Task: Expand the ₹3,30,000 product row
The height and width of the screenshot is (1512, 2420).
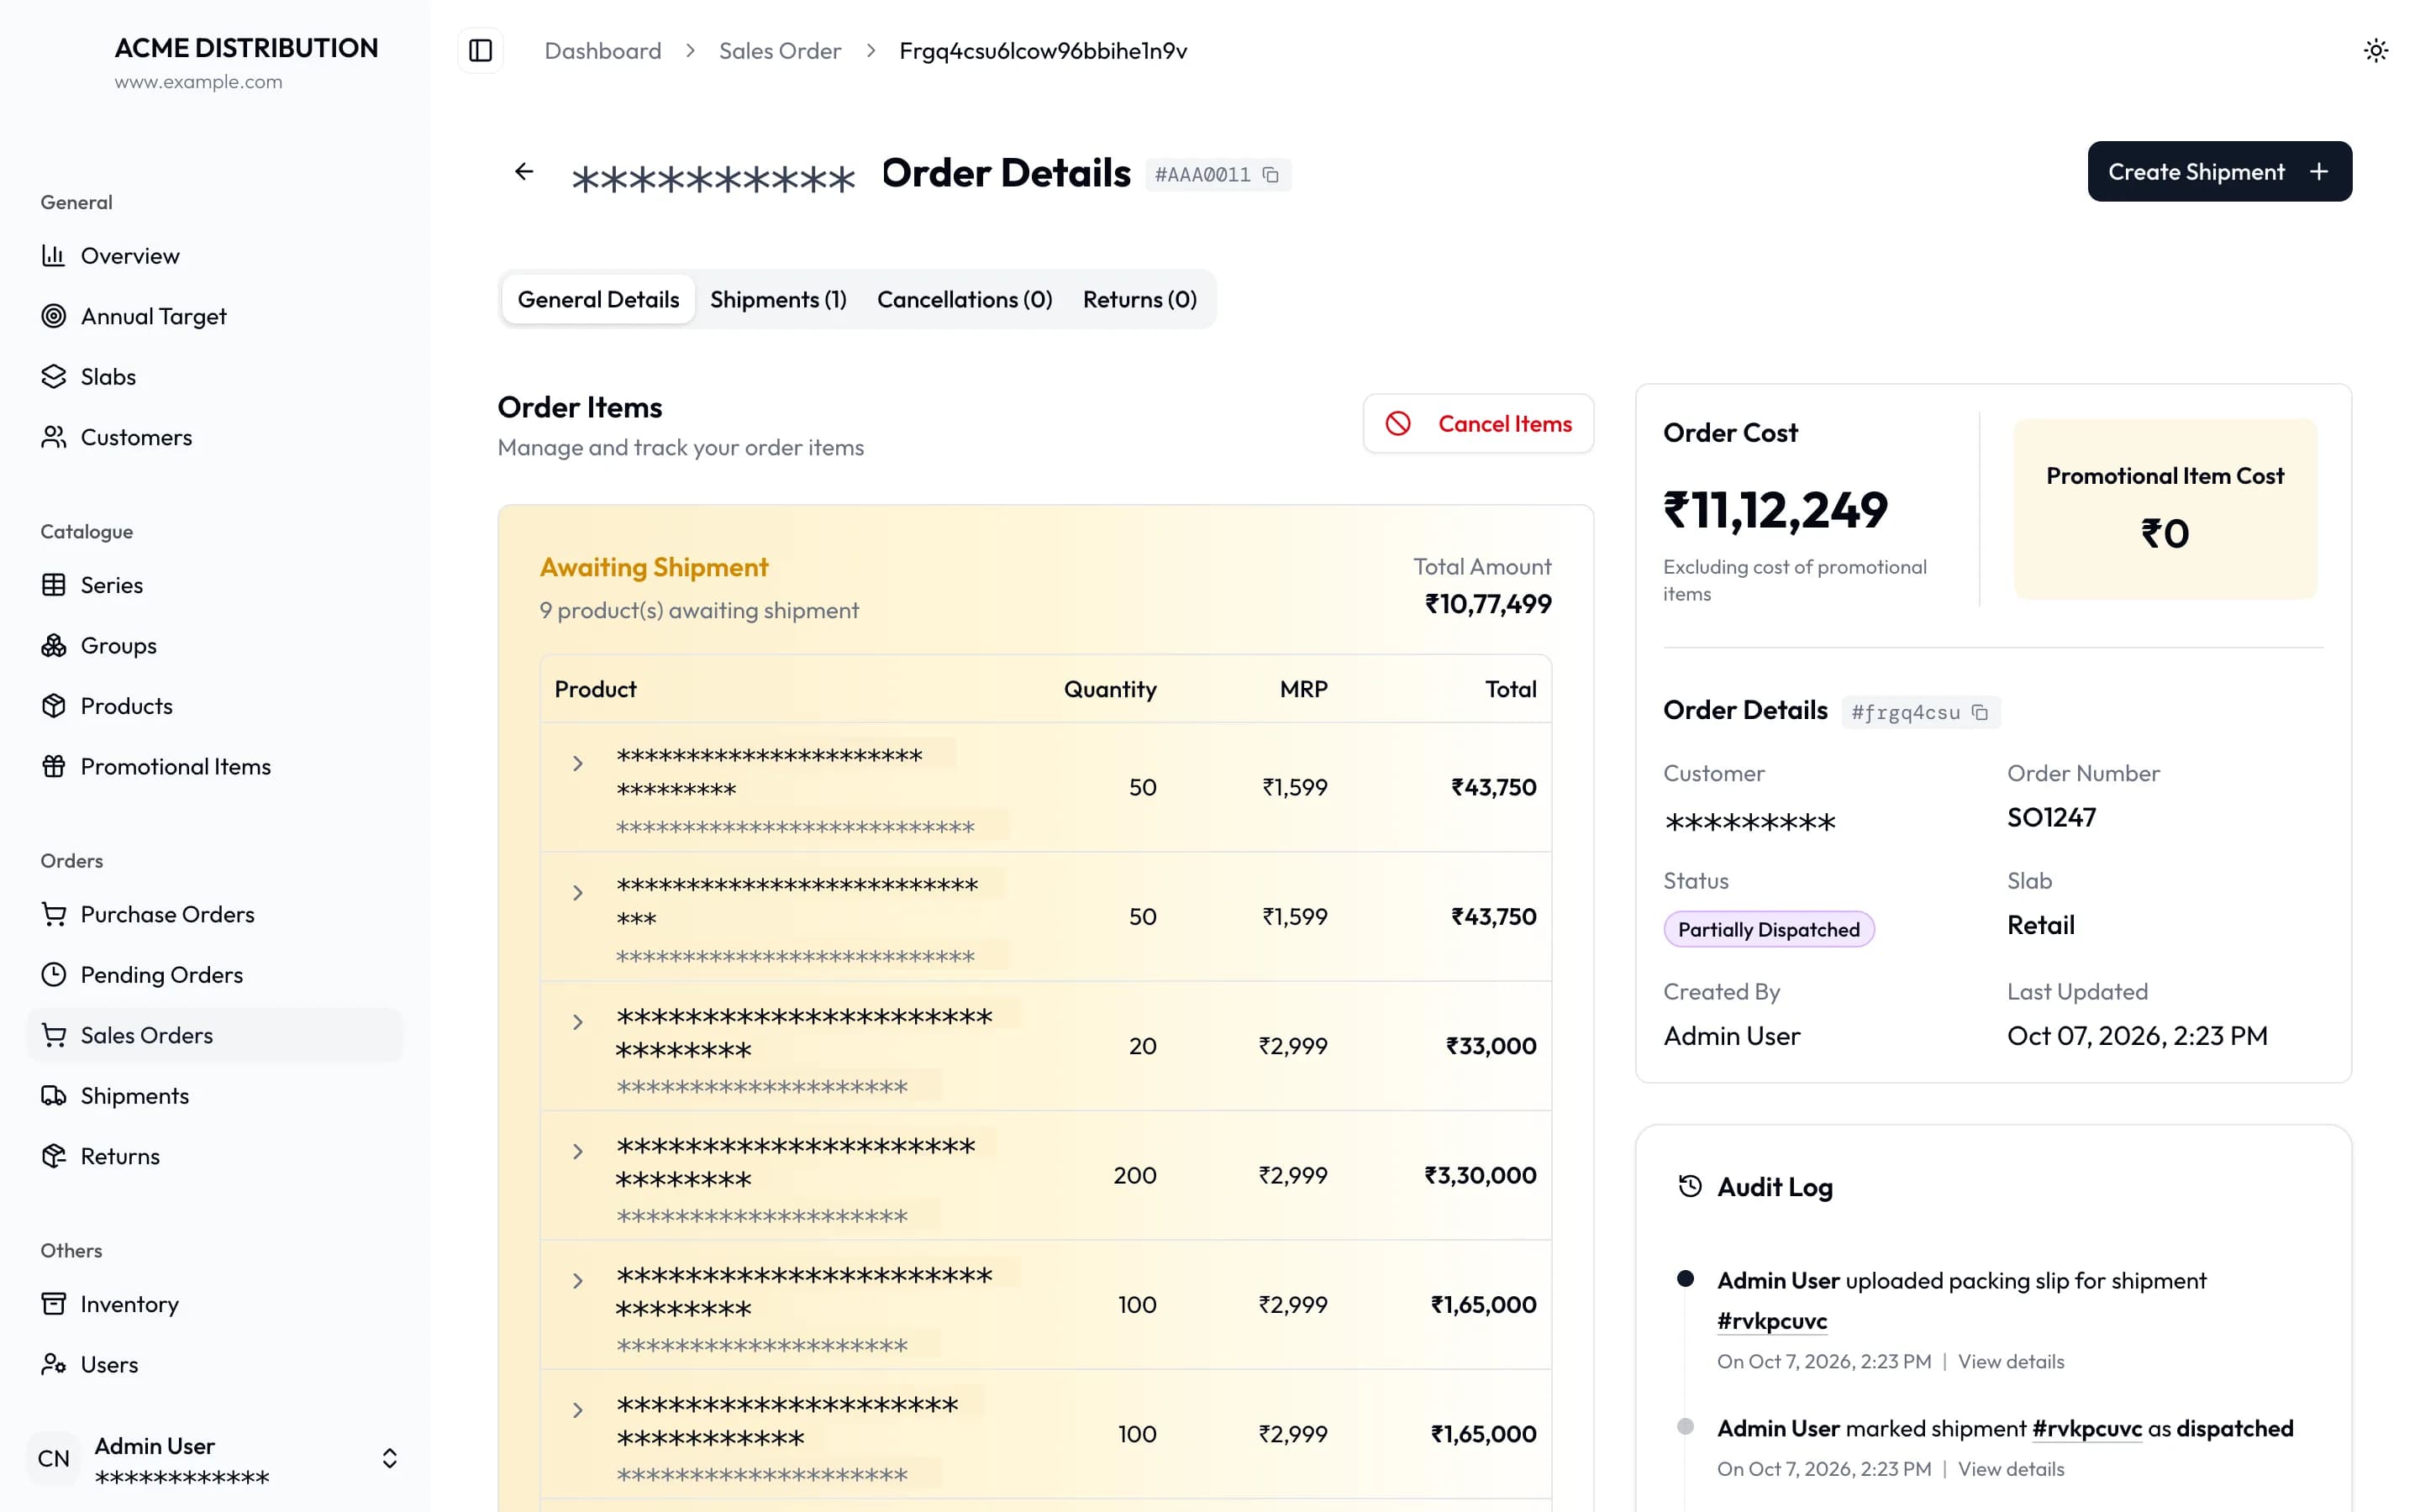Action: [x=577, y=1151]
